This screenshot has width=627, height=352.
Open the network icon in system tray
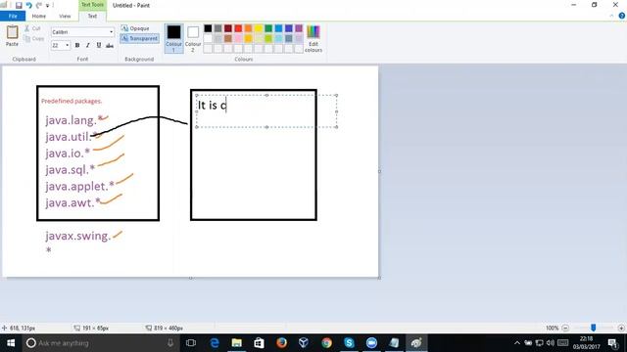pos(540,343)
